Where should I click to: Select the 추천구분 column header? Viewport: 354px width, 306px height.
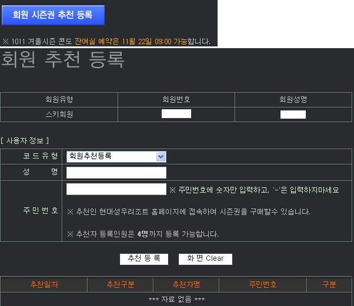[121, 285]
